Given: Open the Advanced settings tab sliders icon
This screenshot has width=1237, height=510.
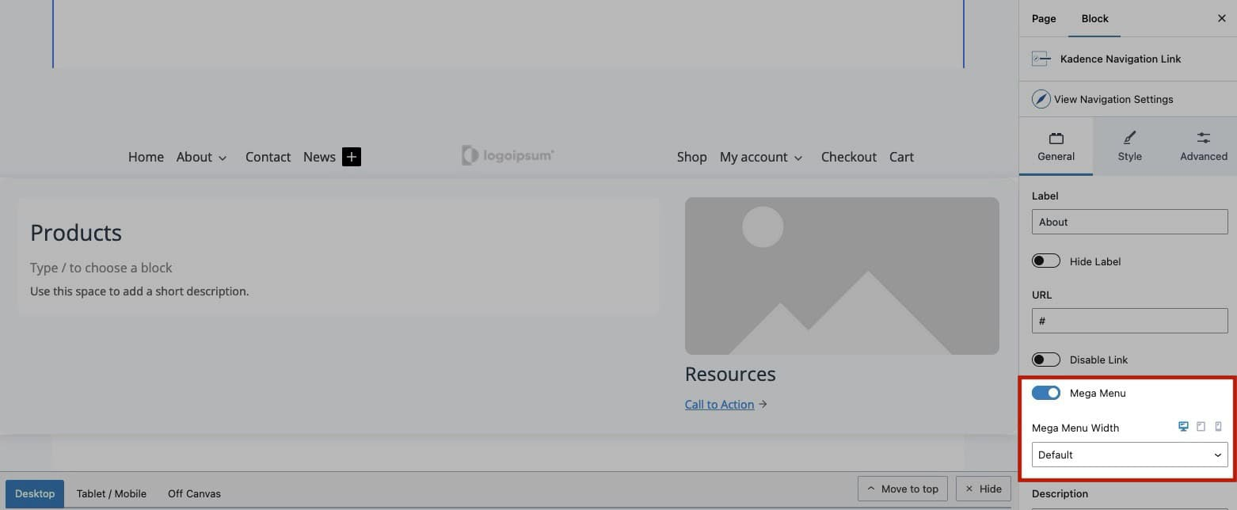Looking at the screenshot, I should tap(1203, 137).
